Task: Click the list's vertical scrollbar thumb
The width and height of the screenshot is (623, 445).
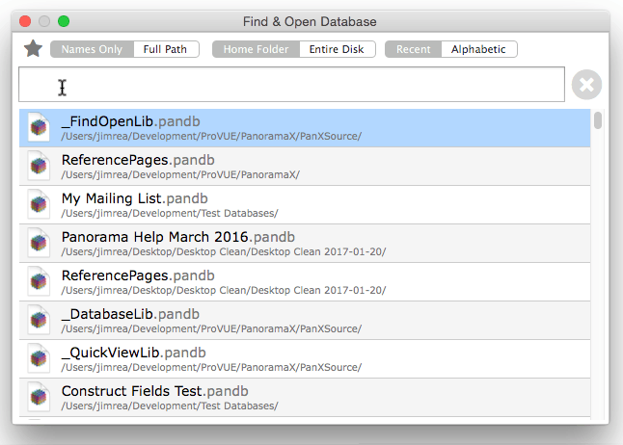Action: pyautogui.click(x=598, y=120)
